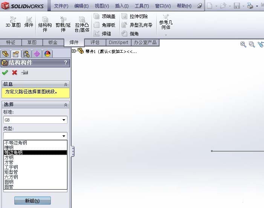Click the new document toolbar icon
This screenshot has width=264, height=208.
click(x=210, y=6)
